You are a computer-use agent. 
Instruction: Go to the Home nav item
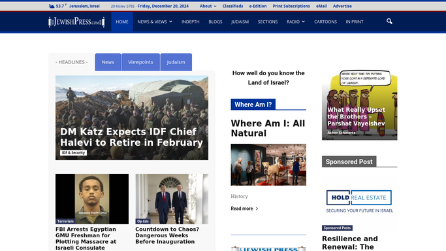click(122, 22)
